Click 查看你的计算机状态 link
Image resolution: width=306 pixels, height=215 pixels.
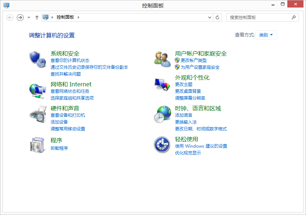tap(70, 61)
